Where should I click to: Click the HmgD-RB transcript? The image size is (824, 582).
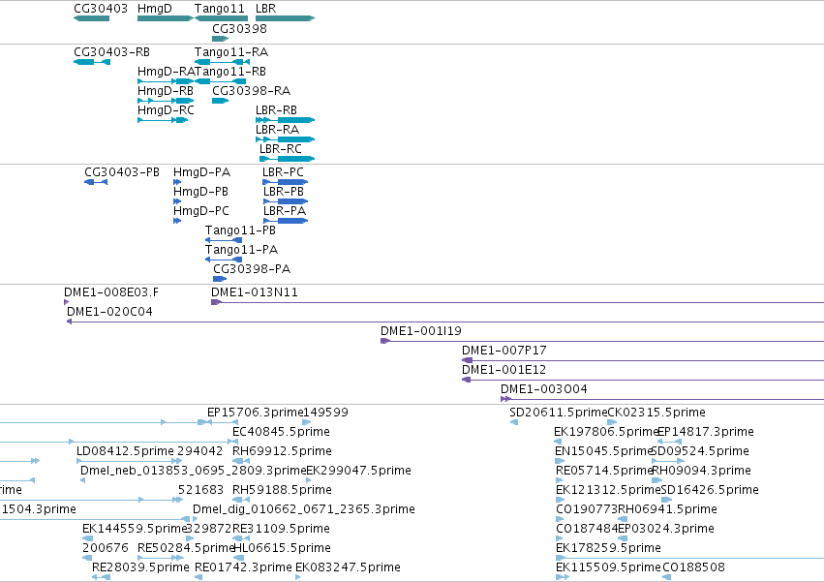coord(166,101)
